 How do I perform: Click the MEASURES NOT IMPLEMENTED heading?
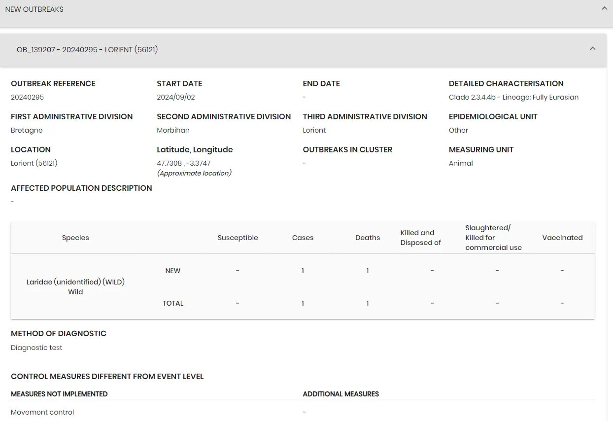pos(59,394)
